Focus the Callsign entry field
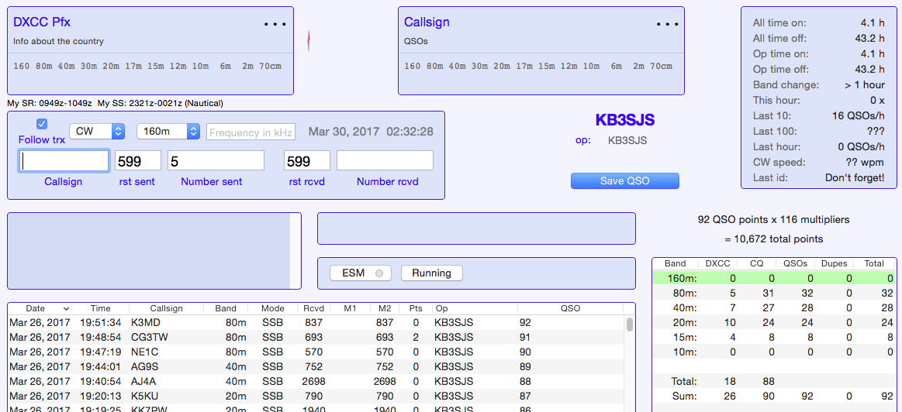 pos(64,161)
